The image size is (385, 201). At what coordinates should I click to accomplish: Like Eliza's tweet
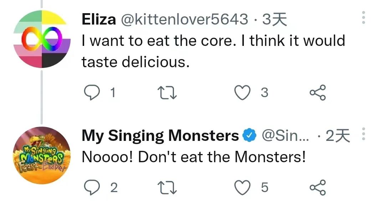[x=242, y=93]
